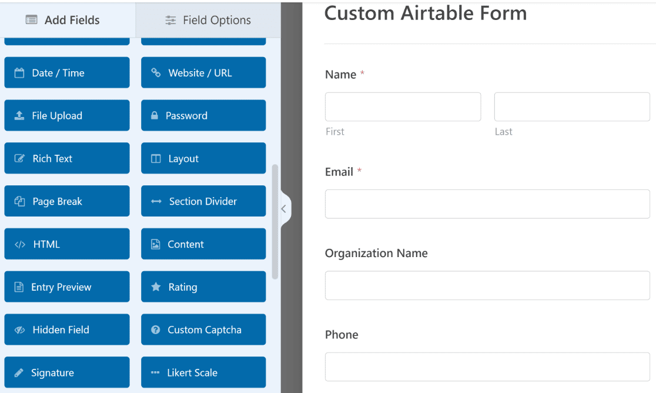Click the Page Break icon
656x393 pixels.
19,201
